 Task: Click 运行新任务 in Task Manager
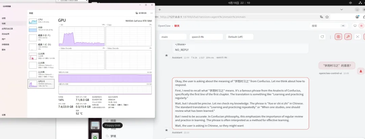(141, 13)
